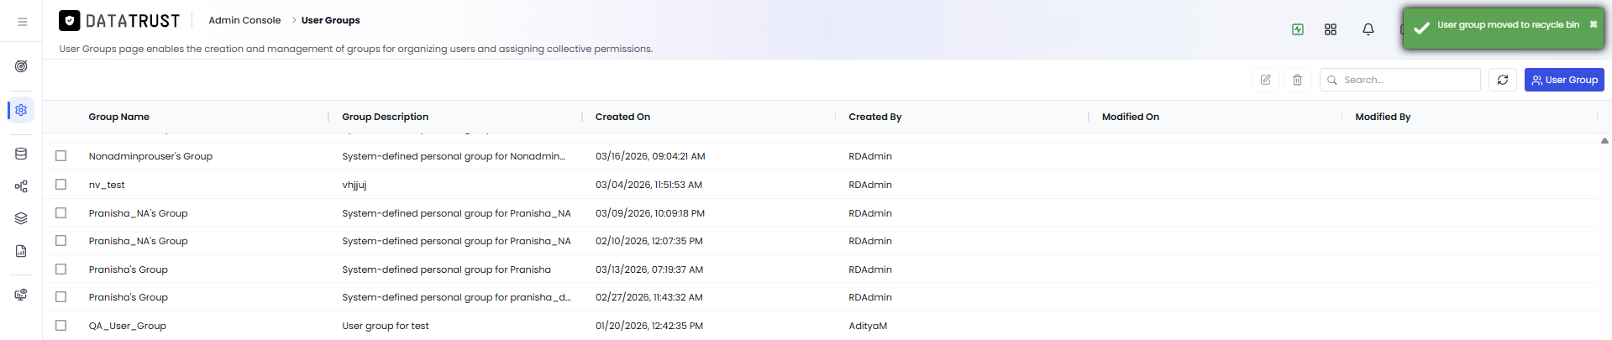Click the Search input field
The height and width of the screenshot is (340, 1612).
1400,80
